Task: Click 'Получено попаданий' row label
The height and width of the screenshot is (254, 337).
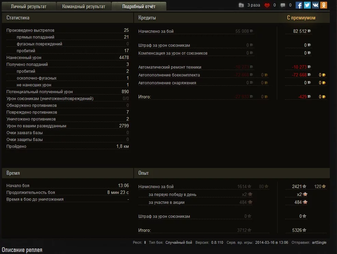Action: pos(27,65)
